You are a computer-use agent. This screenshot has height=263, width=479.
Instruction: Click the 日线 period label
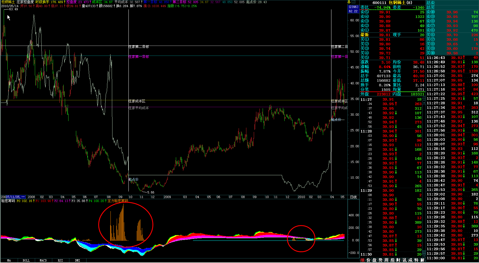[x=353, y=197]
